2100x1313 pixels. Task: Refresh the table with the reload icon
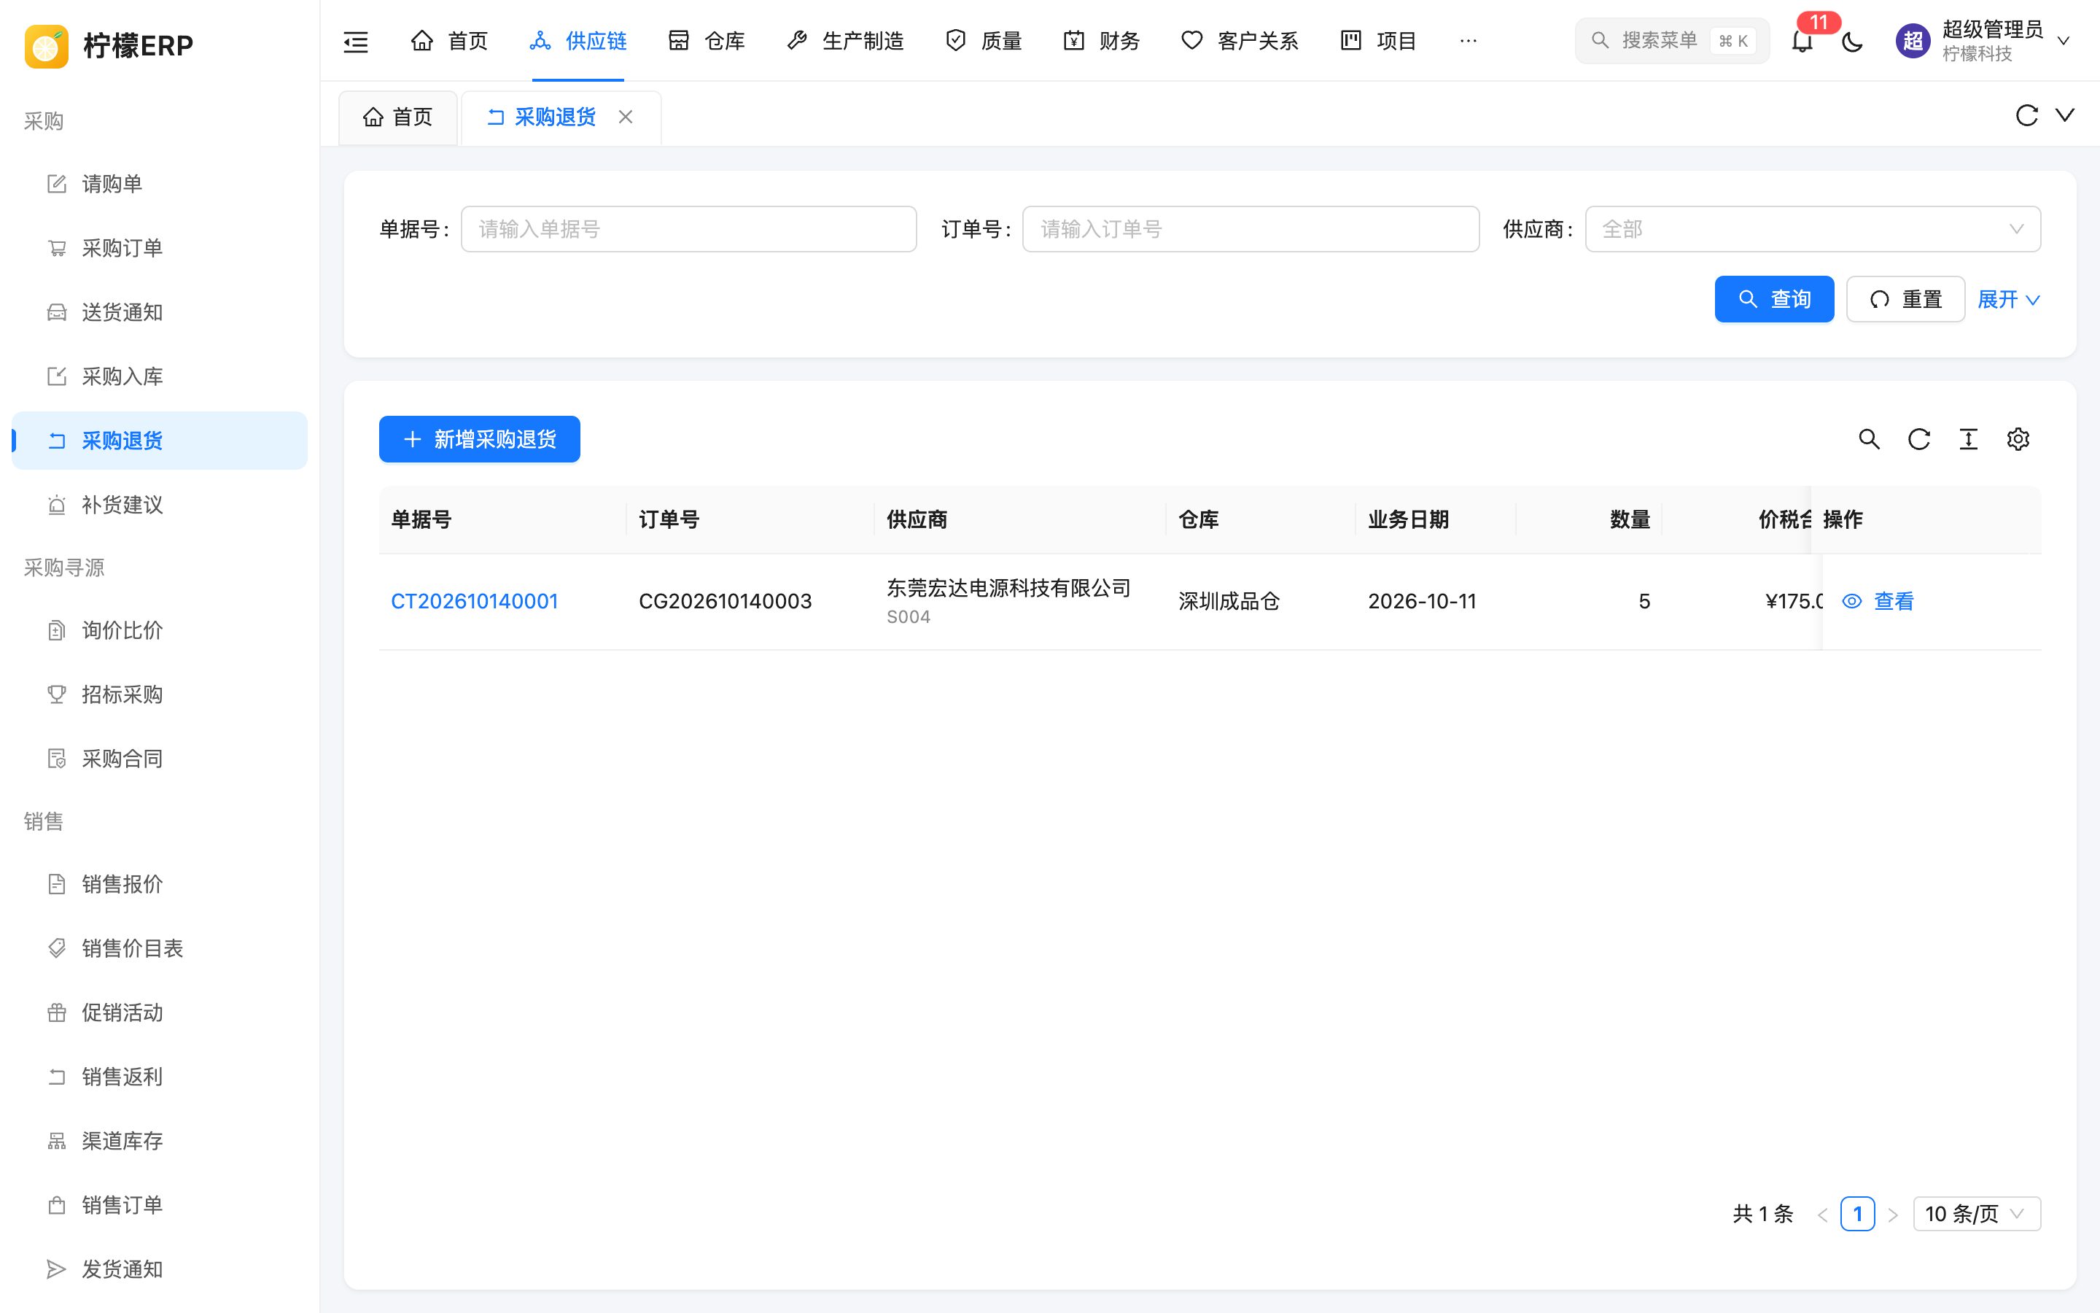pos(1918,439)
